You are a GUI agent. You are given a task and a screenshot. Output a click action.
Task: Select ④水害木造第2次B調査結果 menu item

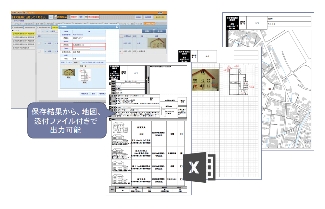click(x=23, y=45)
